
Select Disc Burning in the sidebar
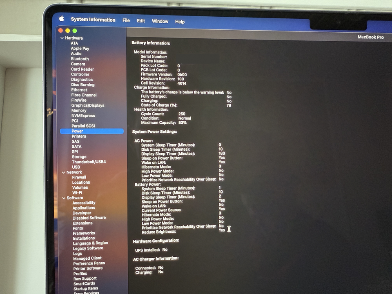coord(83,85)
